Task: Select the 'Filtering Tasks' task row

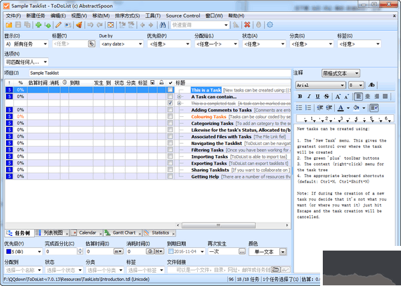Action: 207,150
